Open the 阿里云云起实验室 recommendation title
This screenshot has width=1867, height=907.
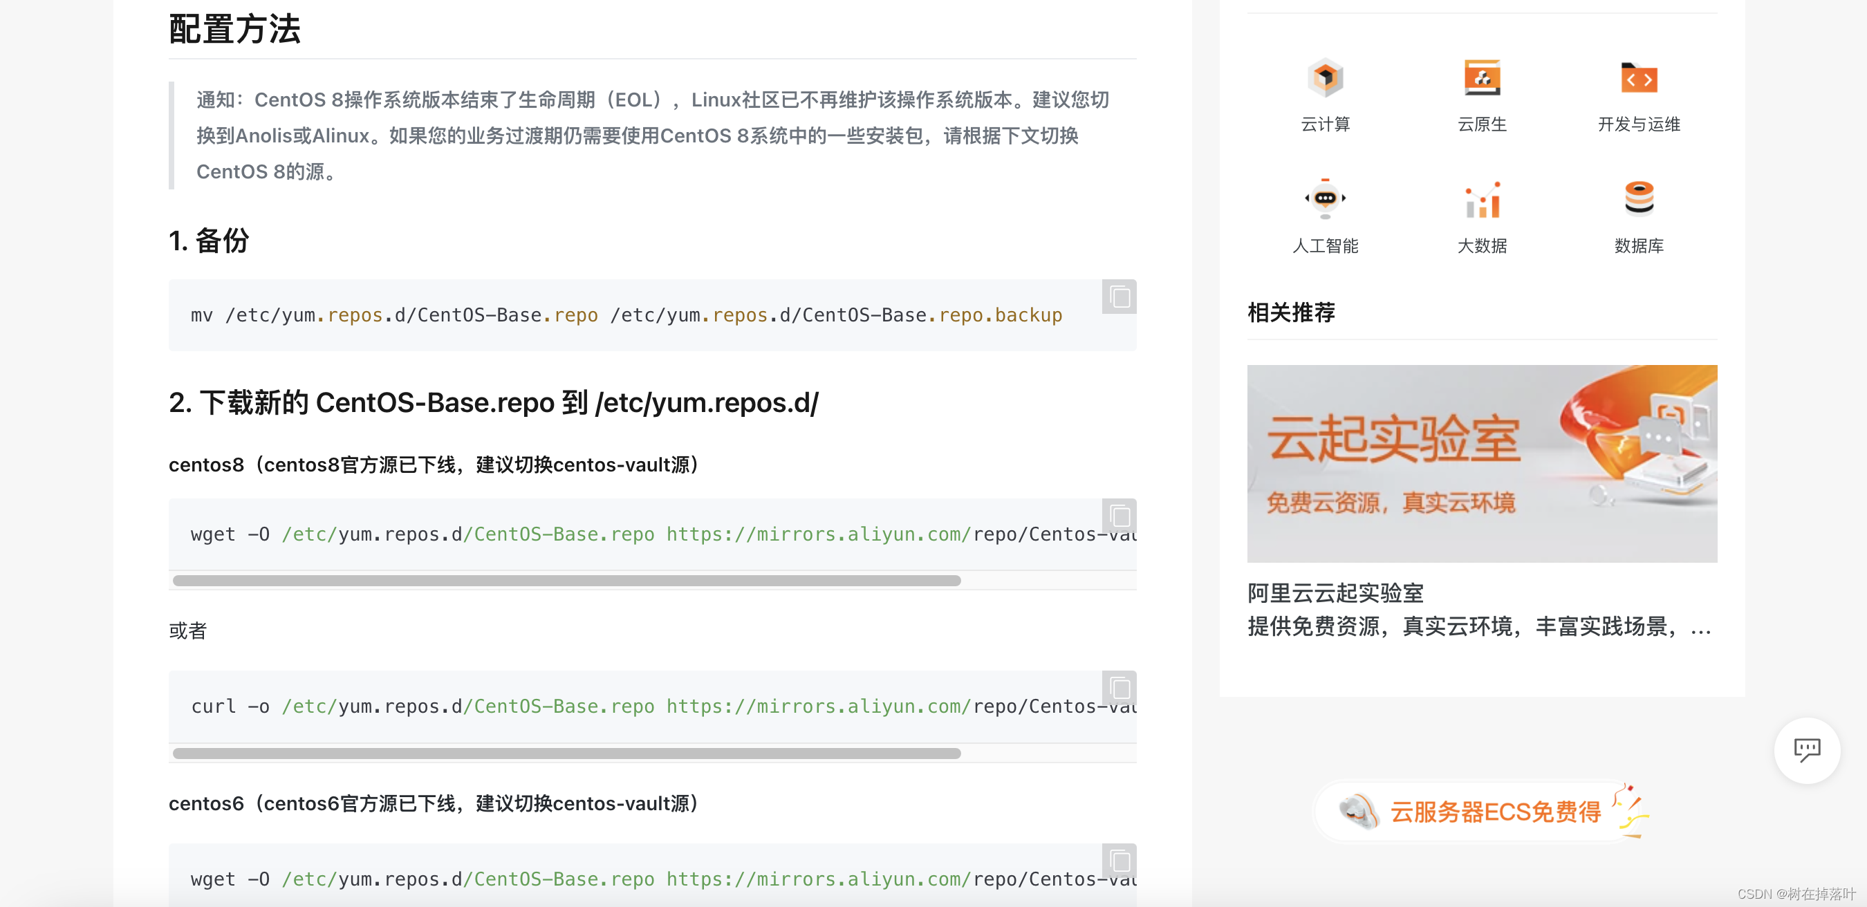point(1335,593)
